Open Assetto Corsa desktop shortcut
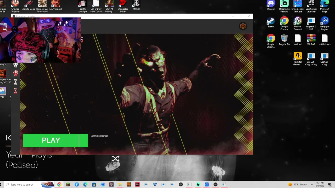The height and width of the screenshot is (188, 335). pyautogui.click(x=29, y=5)
